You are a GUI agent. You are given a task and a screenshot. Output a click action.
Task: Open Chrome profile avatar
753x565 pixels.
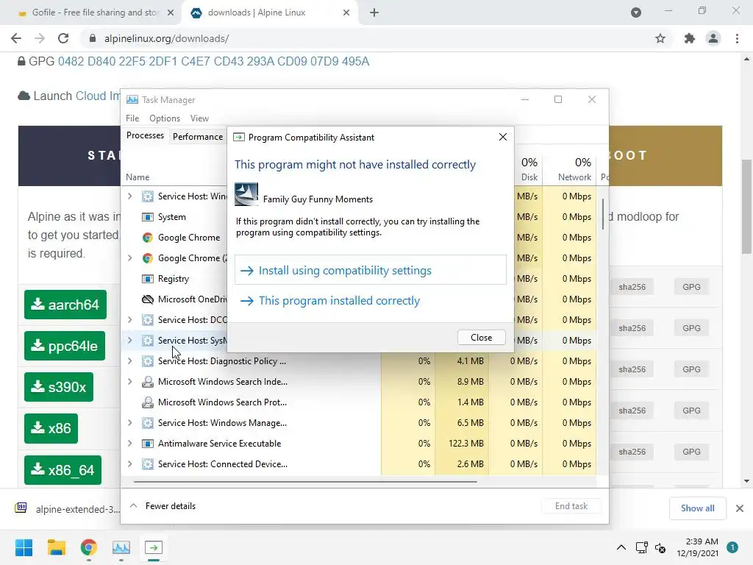[713, 38]
